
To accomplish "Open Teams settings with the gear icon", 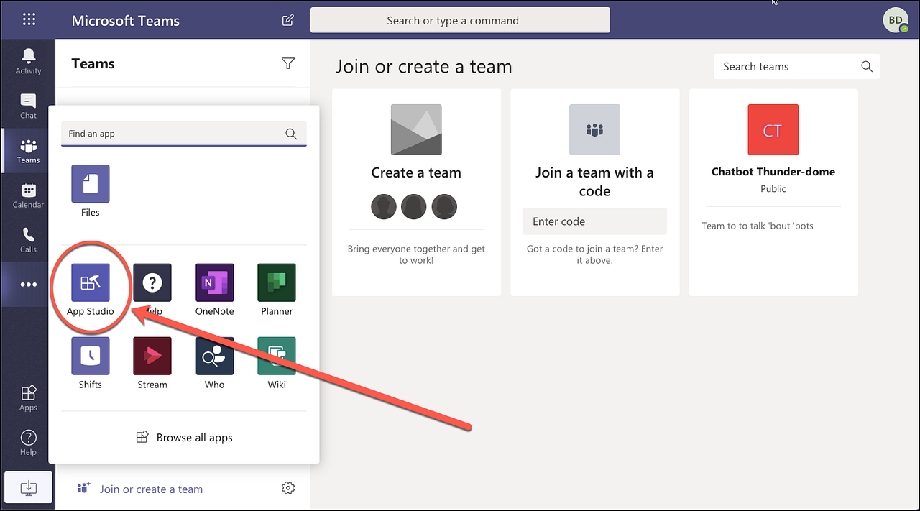I will [x=287, y=487].
